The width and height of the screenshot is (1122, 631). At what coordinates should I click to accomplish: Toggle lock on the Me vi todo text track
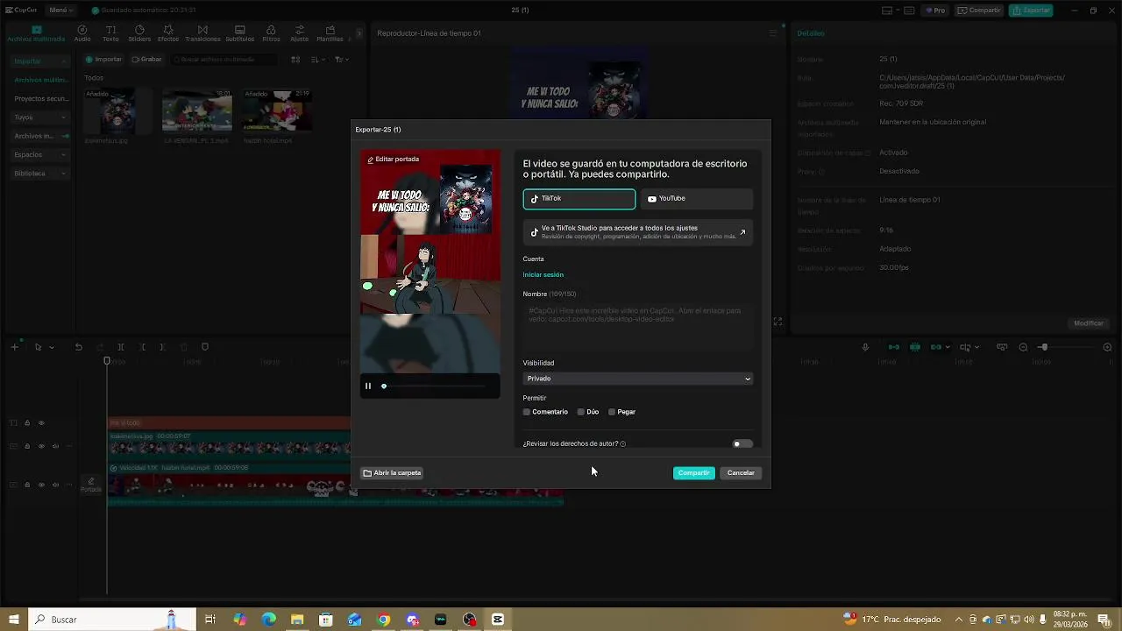click(27, 423)
